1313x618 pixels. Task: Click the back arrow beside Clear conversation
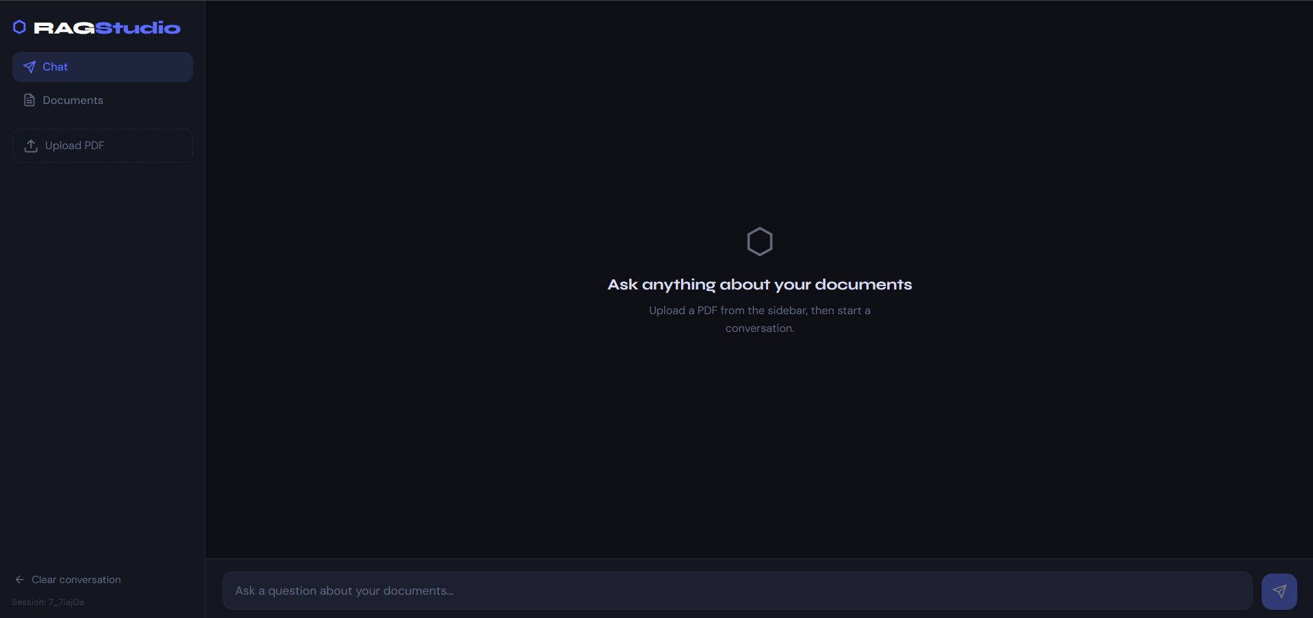pyautogui.click(x=20, y=580)
